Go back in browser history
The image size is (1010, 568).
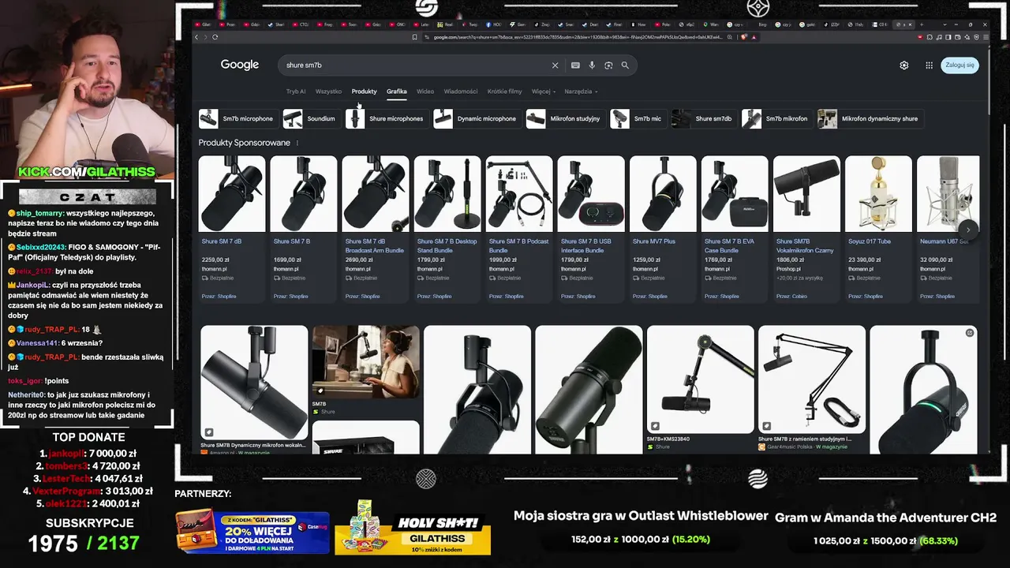pos(196,37)
